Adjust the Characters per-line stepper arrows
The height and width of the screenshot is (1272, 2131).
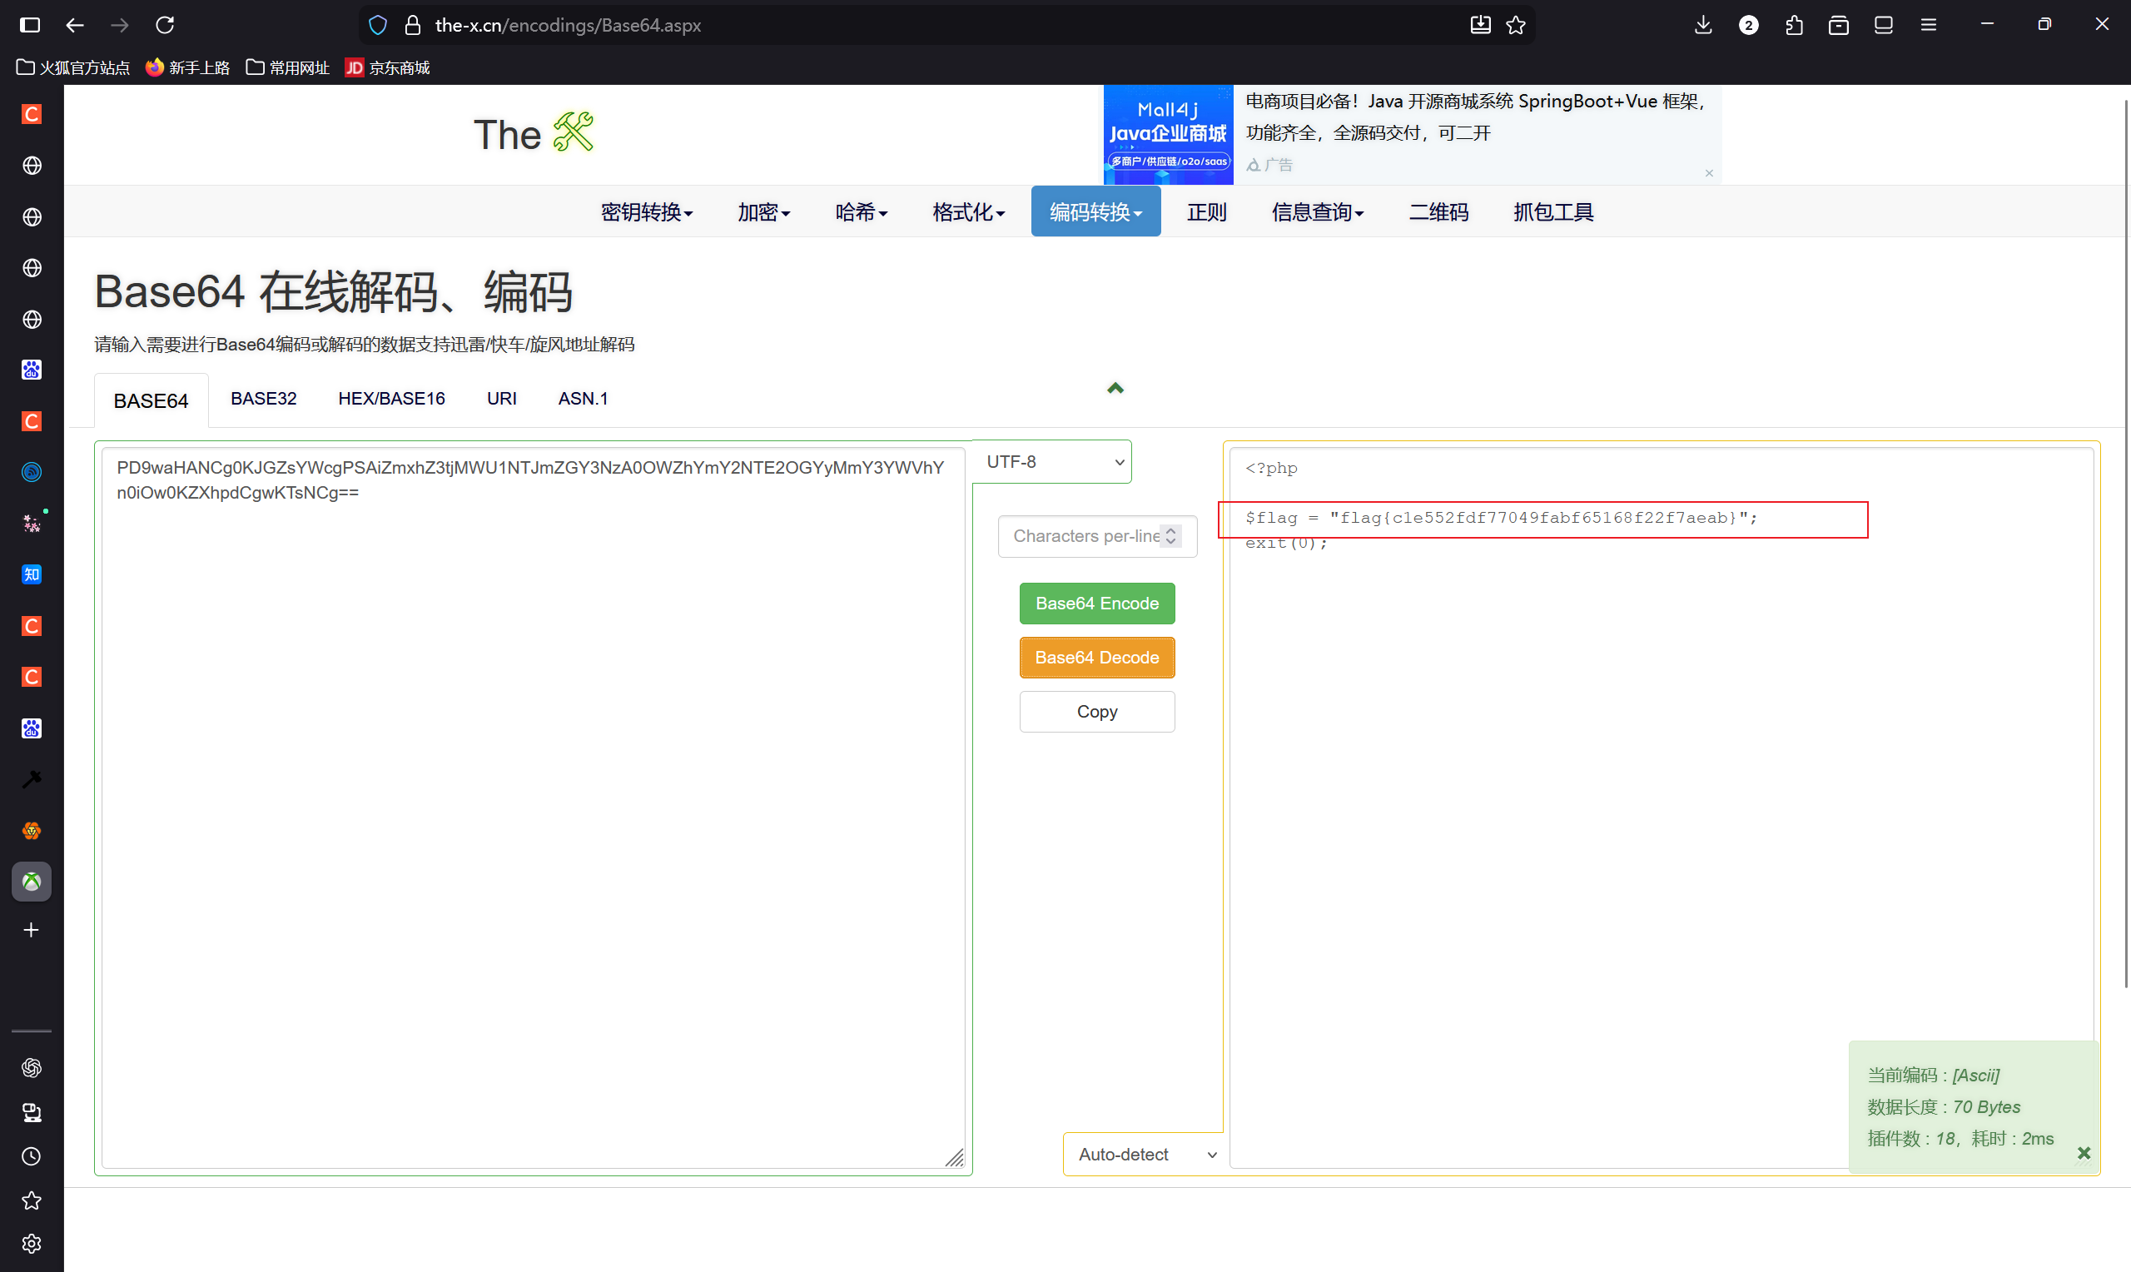tap(1170, 536)
